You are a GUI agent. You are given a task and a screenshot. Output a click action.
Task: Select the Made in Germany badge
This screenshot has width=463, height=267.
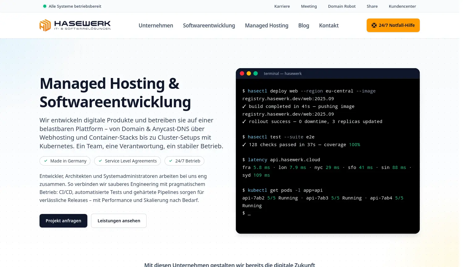pyautogui.click(x=65, y=161)
